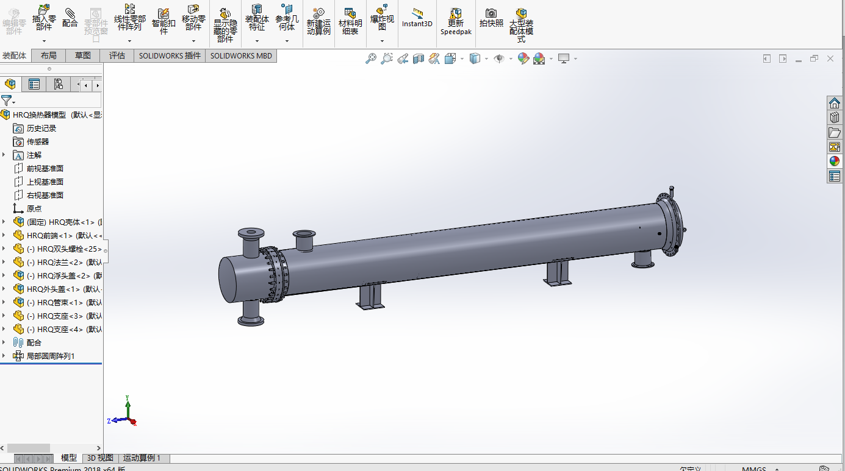Open ConfigurationManager tab icon

pyautogui.click(x=58, y=84)
